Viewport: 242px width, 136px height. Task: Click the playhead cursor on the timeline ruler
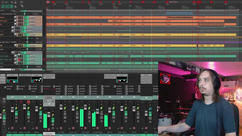[x=130, y=6]
